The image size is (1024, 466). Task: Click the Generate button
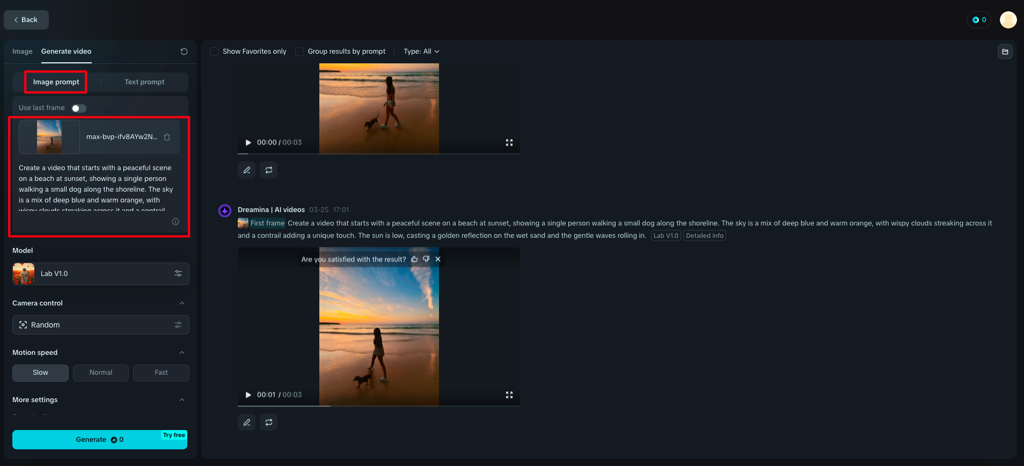100,440
